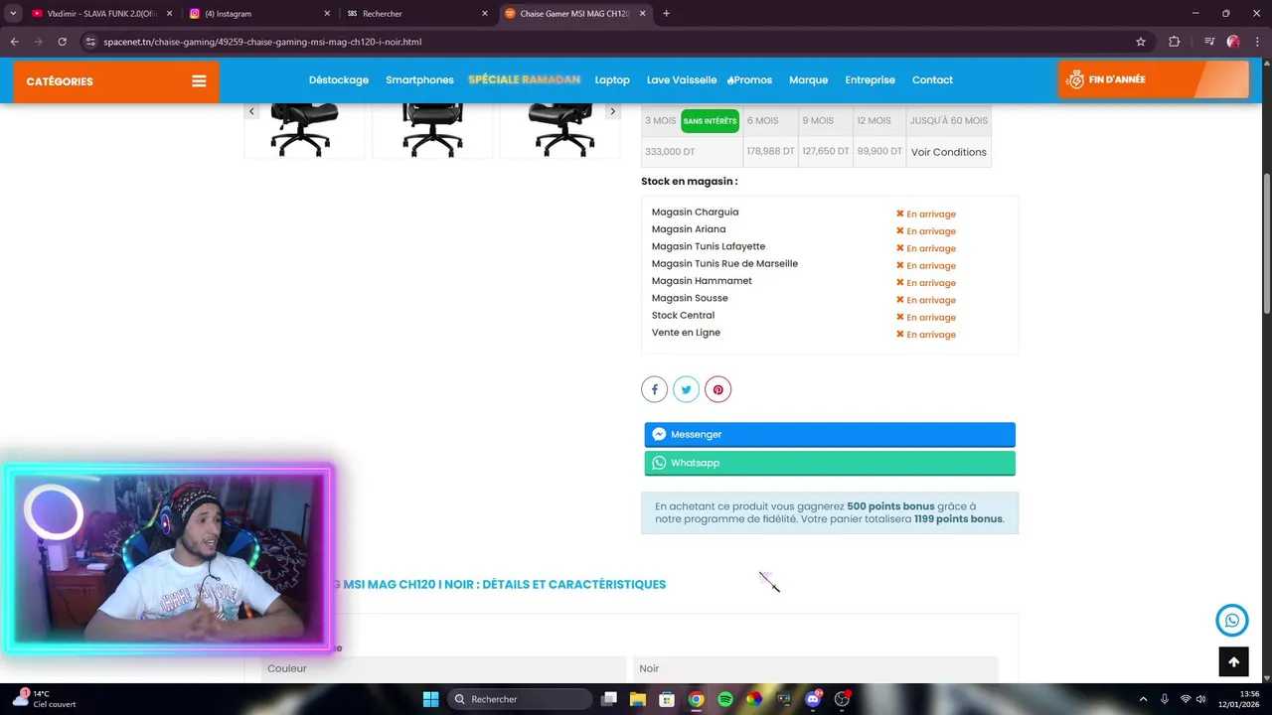The height and width of the screenshot is (715, 1272).
Task: Bookmark this page with the star icon
Action: [1141, 42]
